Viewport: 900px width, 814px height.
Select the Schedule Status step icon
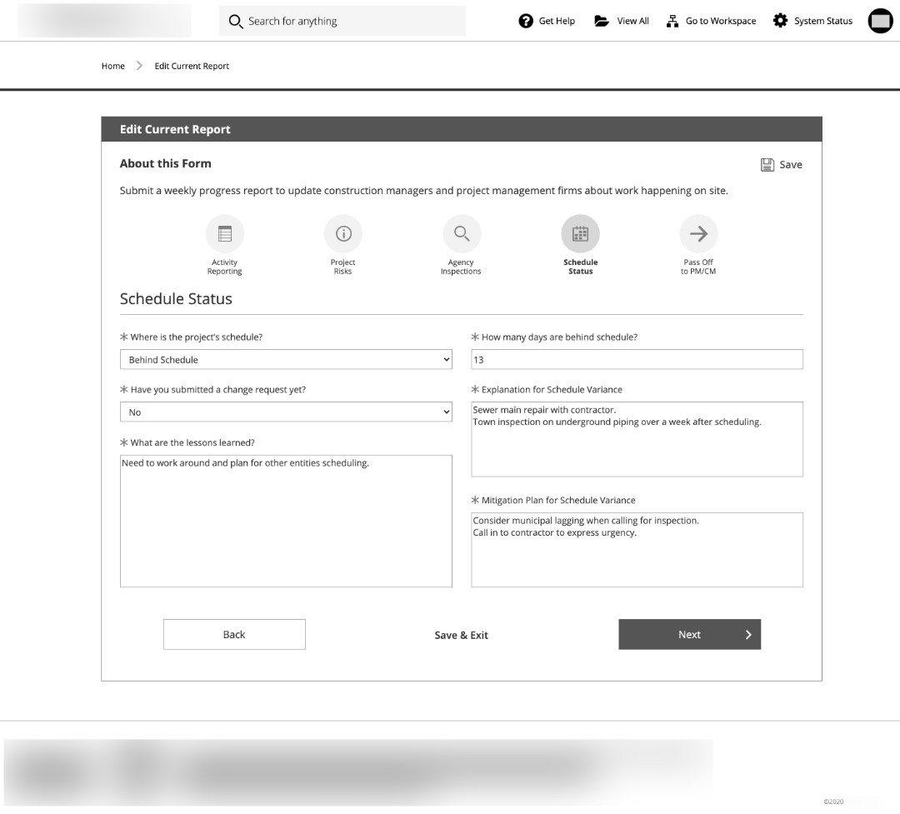(580, 233)
